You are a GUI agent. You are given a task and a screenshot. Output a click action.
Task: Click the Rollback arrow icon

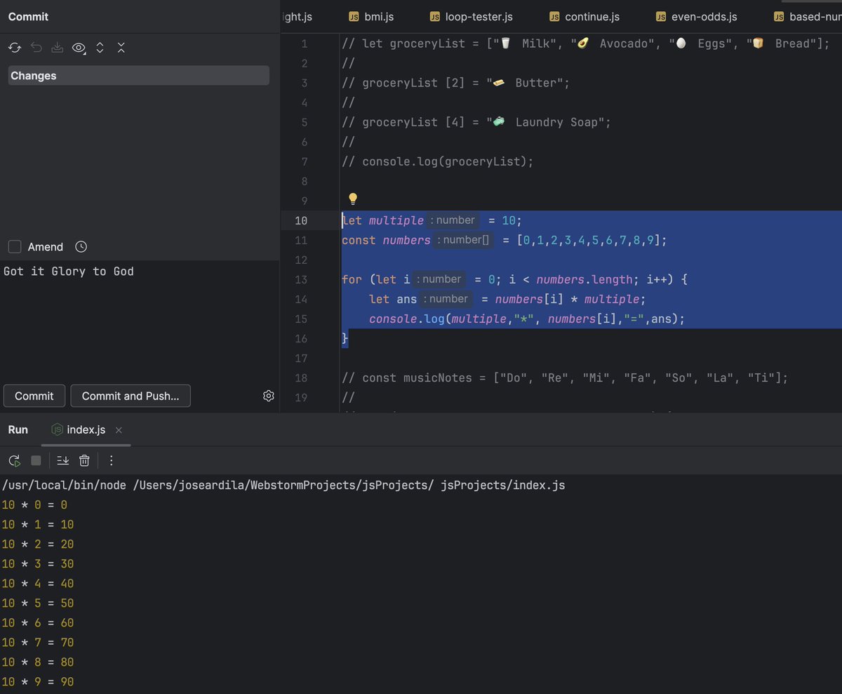coord(36,48)
